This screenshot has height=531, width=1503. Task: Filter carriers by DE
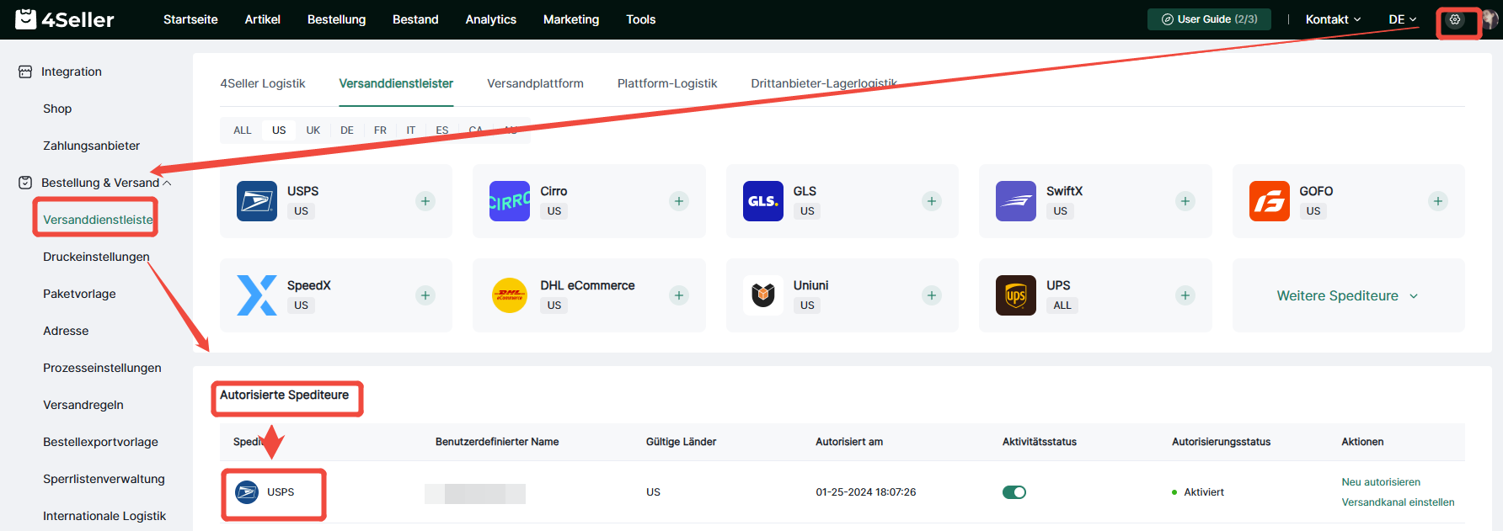pos(347,130)
